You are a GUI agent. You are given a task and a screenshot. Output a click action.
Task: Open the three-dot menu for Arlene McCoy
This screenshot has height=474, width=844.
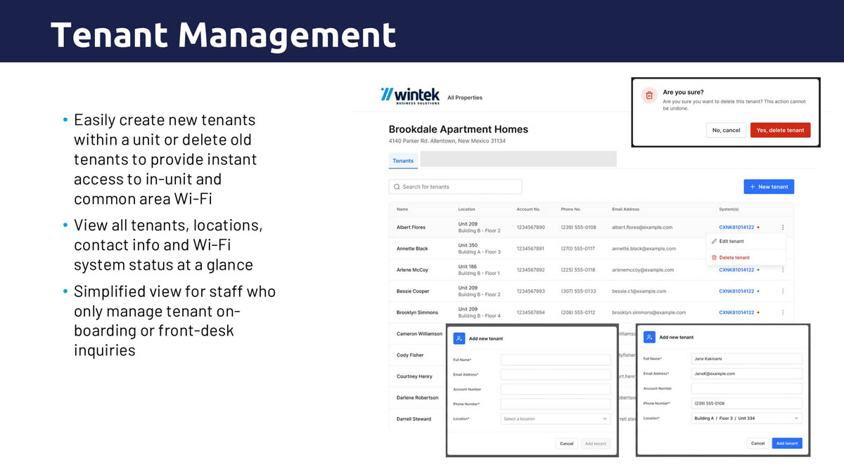(x=783, y=270)
